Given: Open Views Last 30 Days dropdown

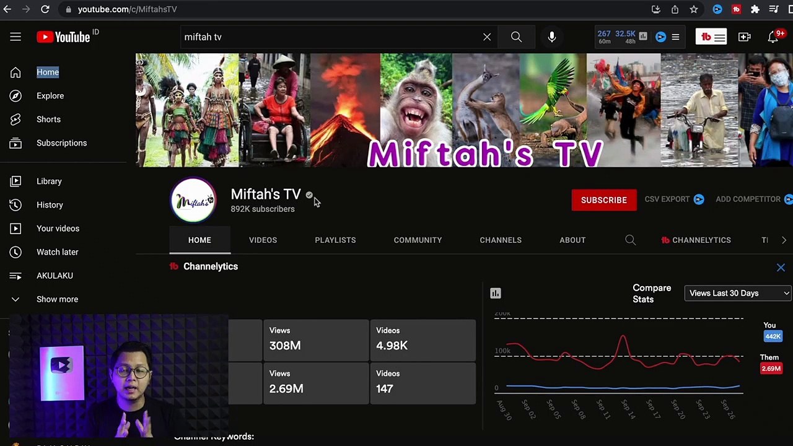Looking at the screenshot, I should [738, 293].
